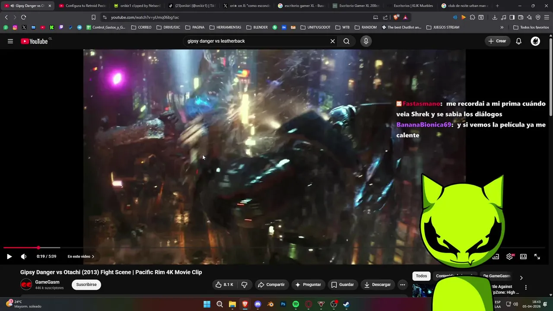Open the Preguntar AI button
This screenshot has width=553, height=311.
(x=308, y=285)
